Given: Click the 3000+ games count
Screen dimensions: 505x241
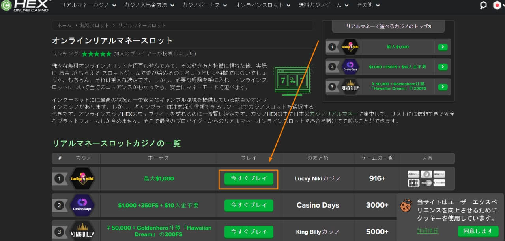Looking at the screenshot, I should [377, 205].
